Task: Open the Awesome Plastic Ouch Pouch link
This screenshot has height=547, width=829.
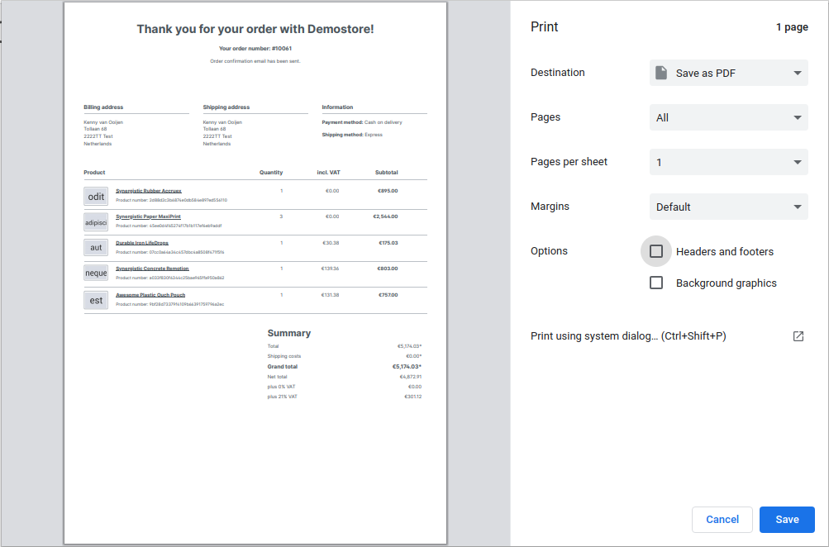Action: 150,295
